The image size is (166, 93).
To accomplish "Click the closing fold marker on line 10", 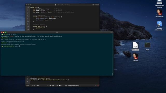I will coord(29,22).
